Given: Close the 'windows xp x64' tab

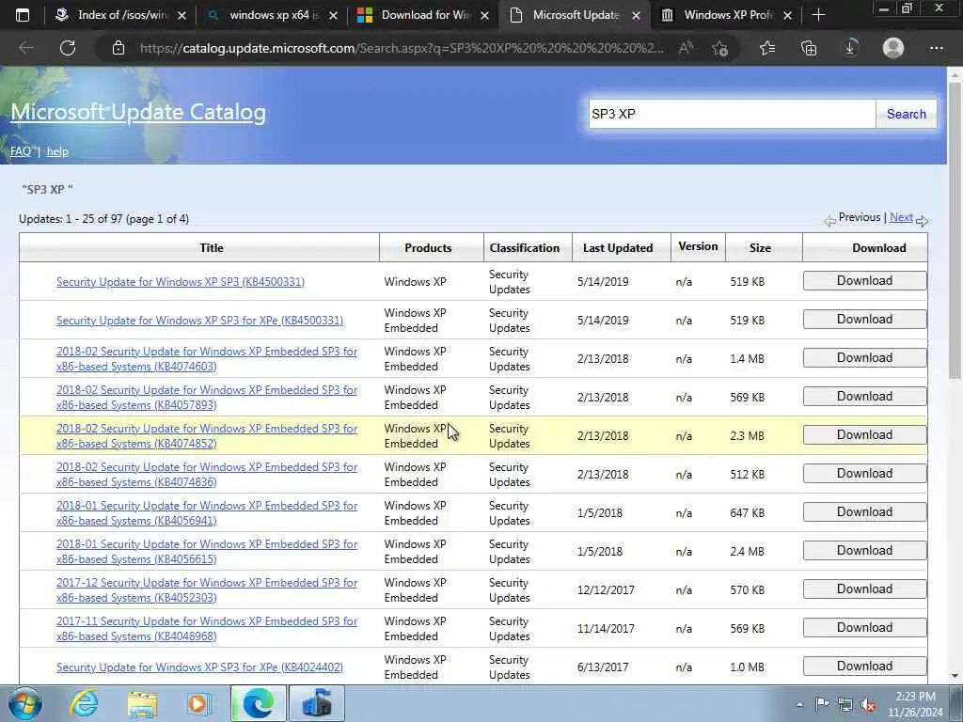Looking at the screenshot, I should click(x=334, y=16).
